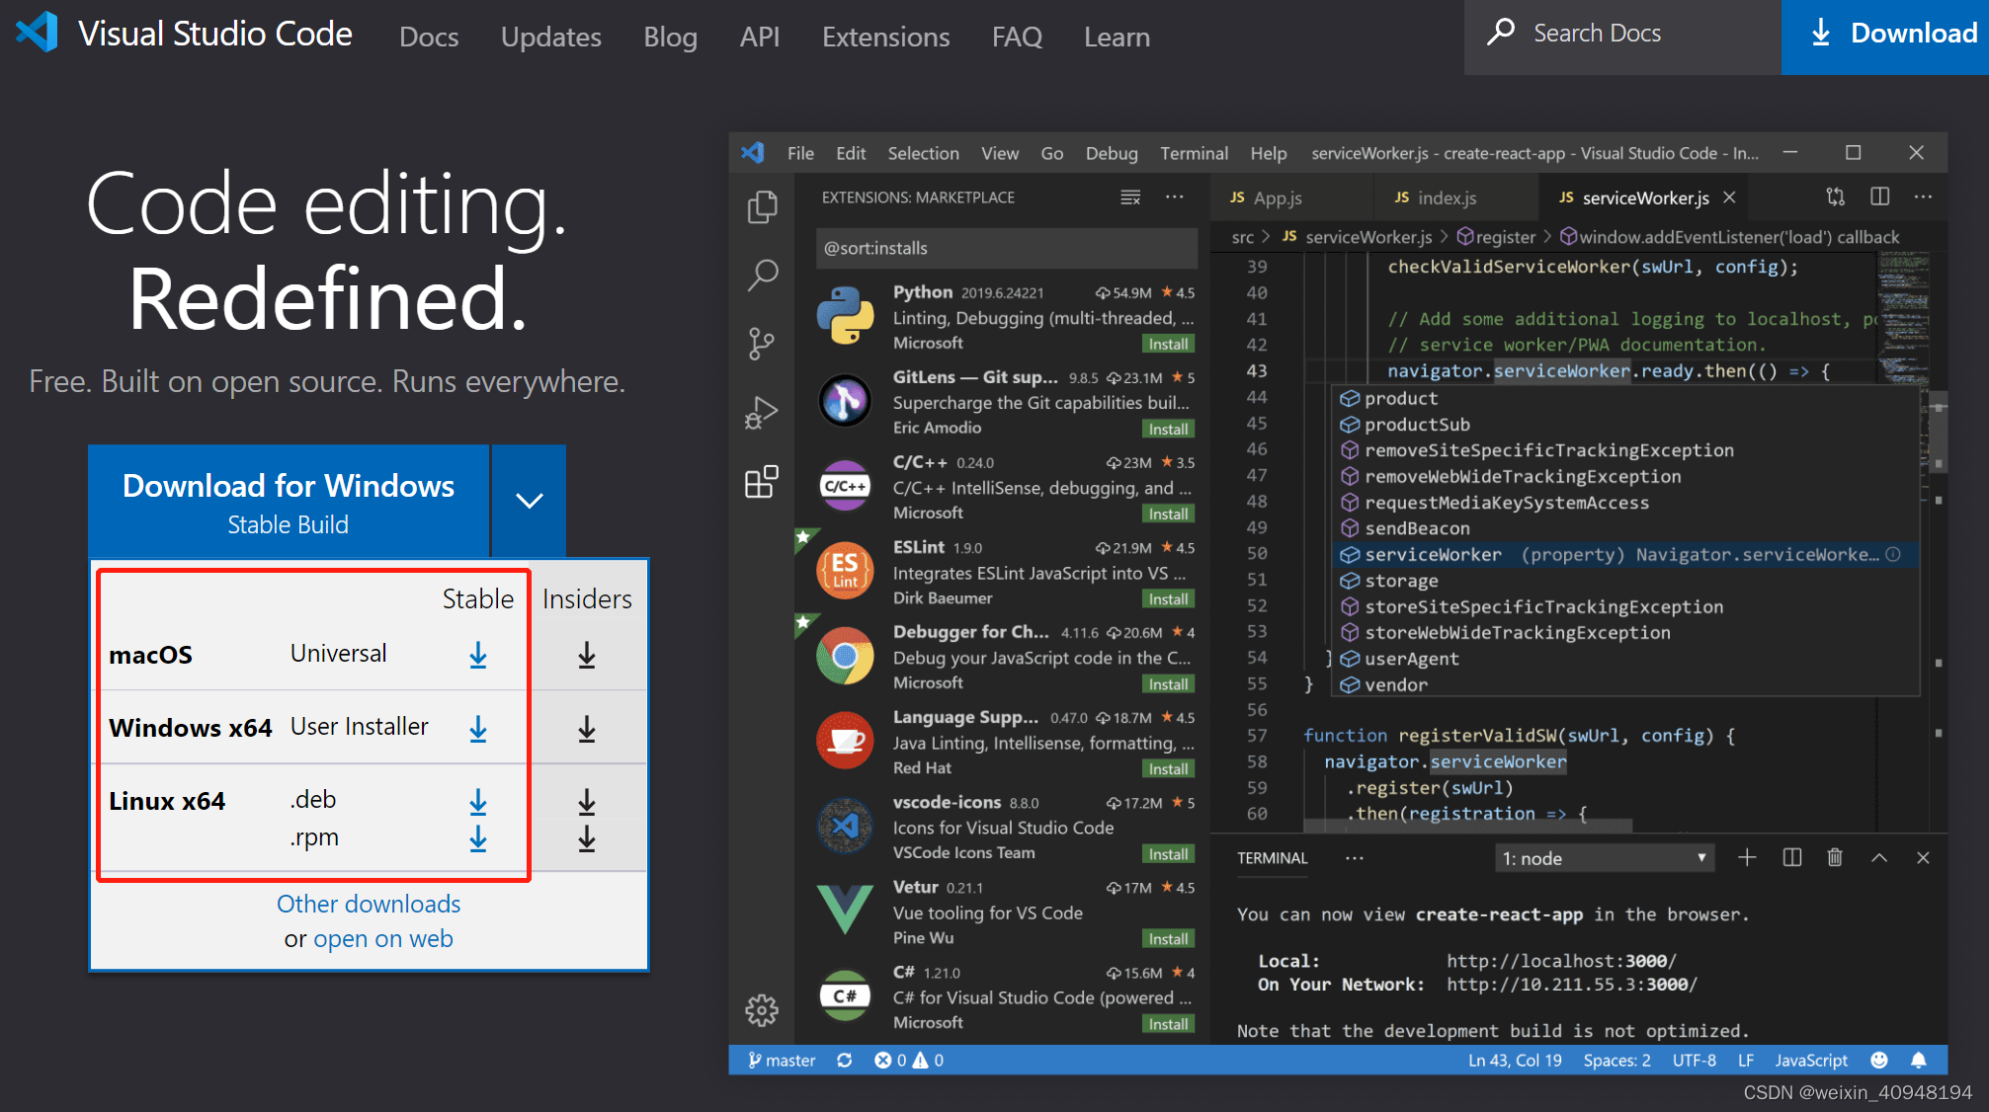Install the Python extension

tap(1168, 344)
